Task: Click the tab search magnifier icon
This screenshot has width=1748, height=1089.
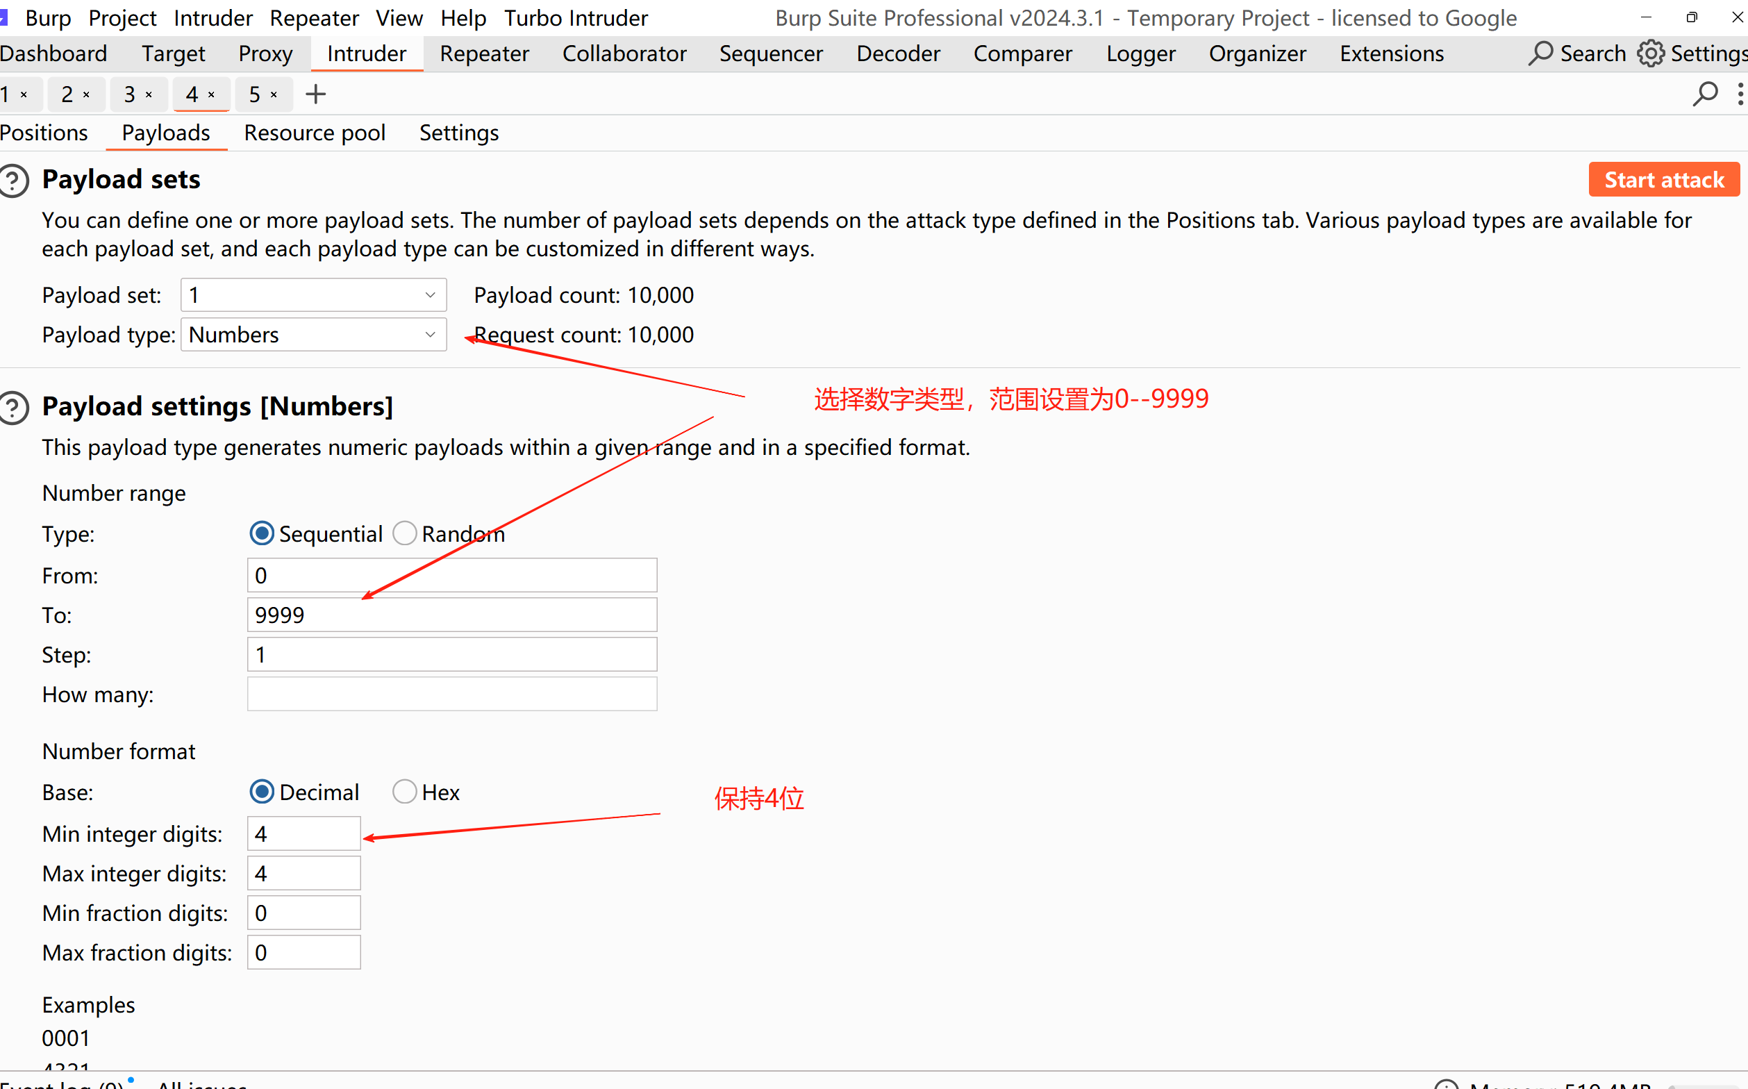Action: (x=1705, y=94)
